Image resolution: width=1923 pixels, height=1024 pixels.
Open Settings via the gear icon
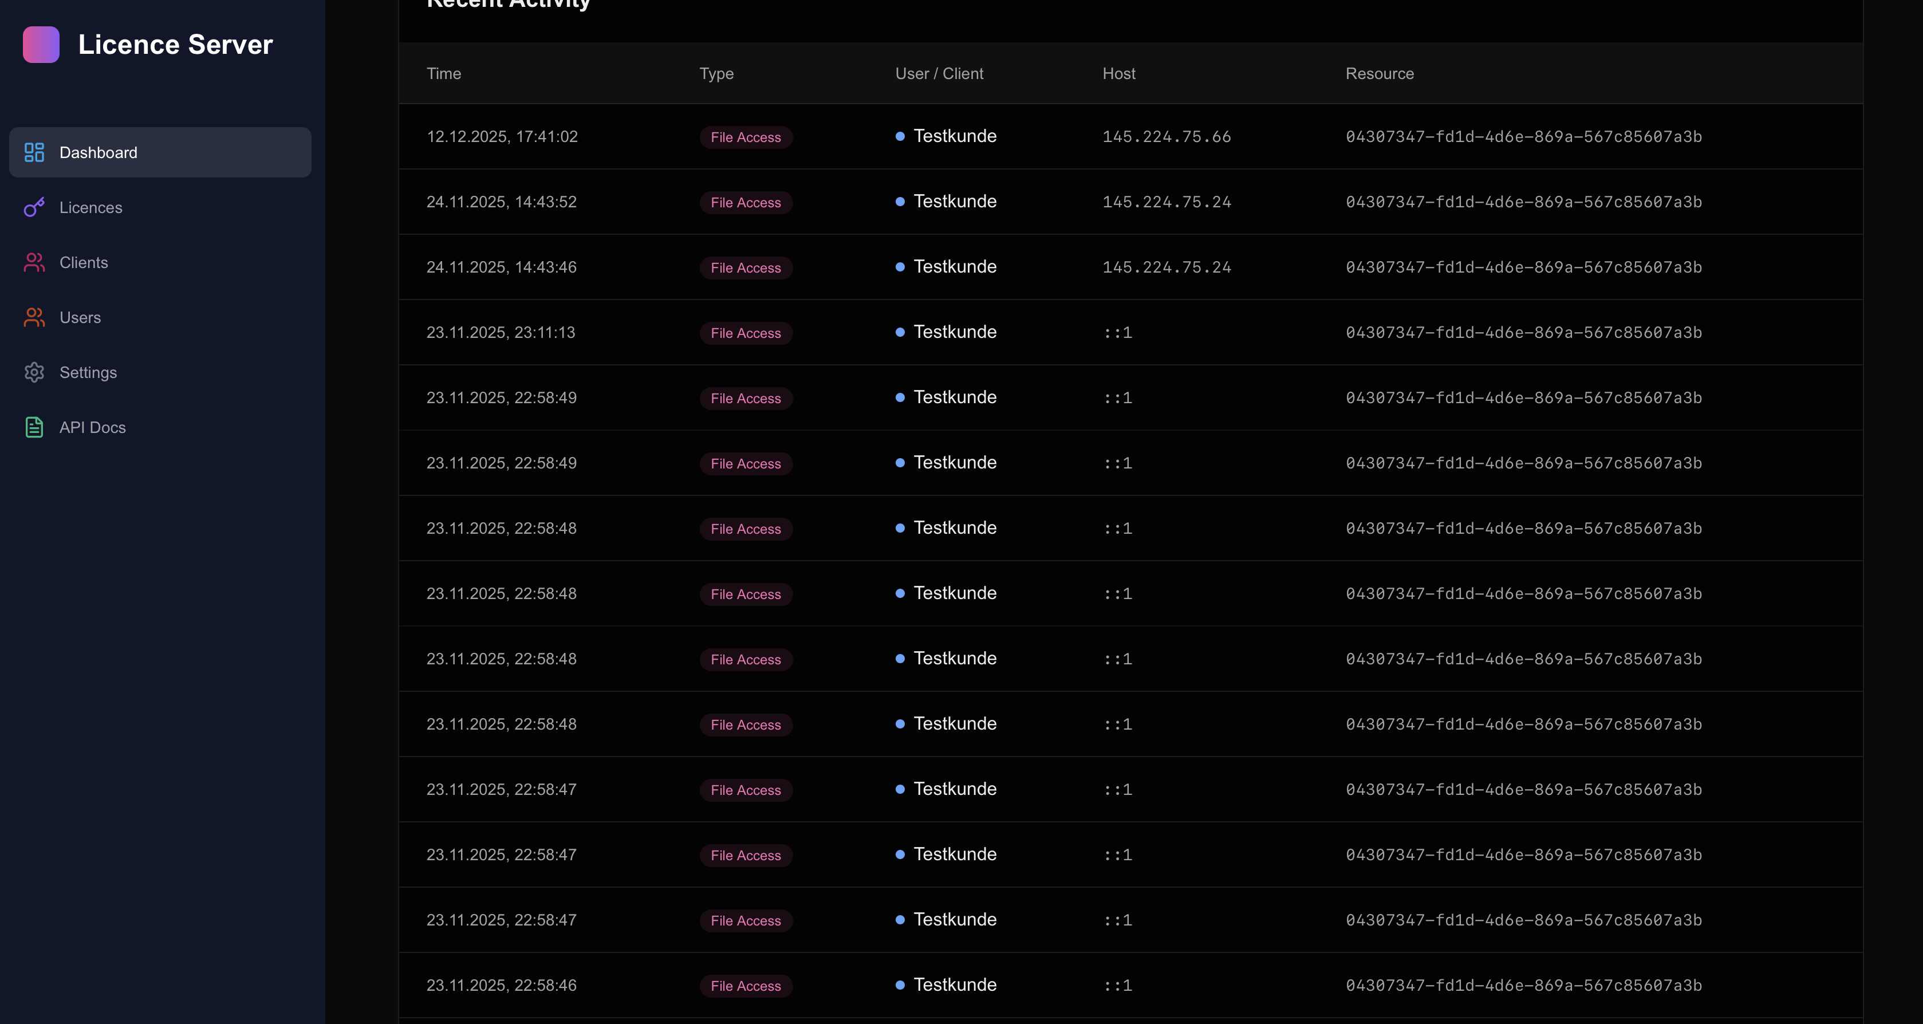click(x=34, y=372)
